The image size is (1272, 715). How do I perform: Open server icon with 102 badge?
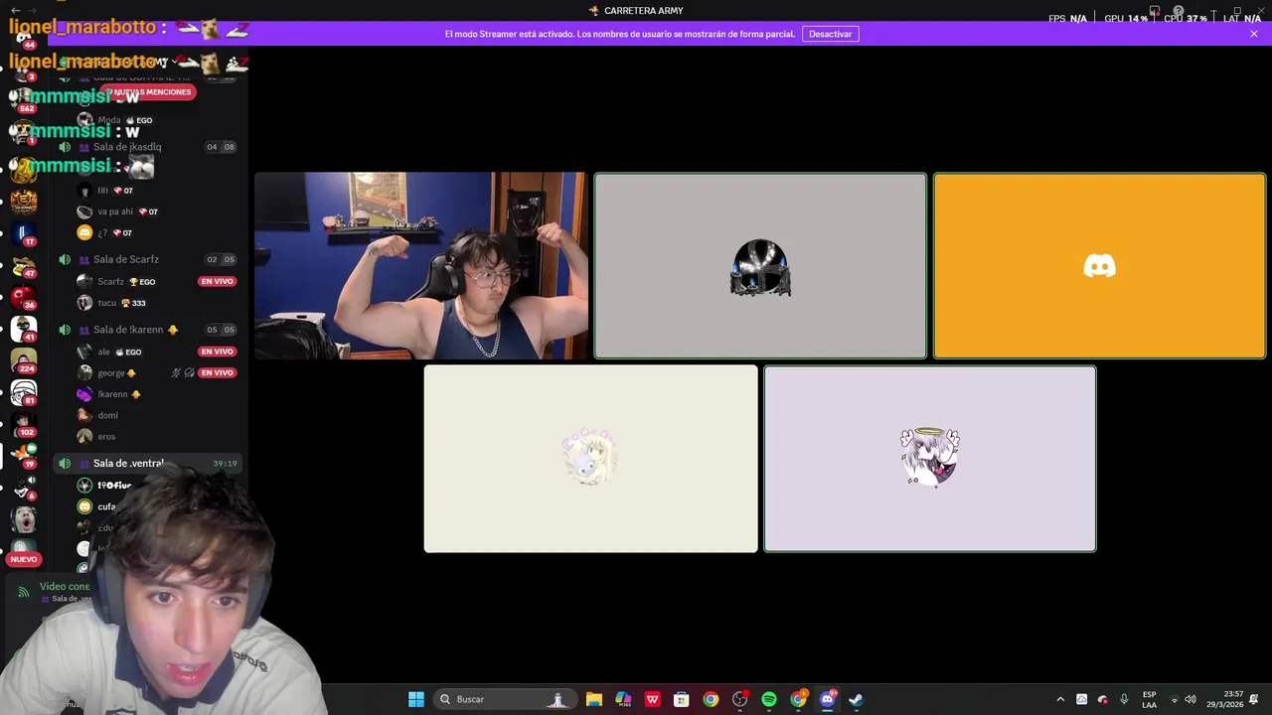(x=24, y=424)
